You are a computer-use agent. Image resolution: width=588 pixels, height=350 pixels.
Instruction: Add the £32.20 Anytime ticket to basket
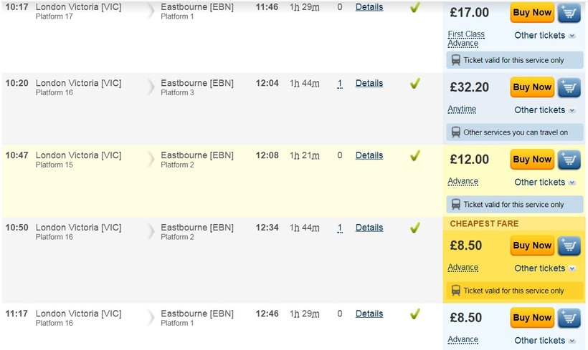coord(569,87)
